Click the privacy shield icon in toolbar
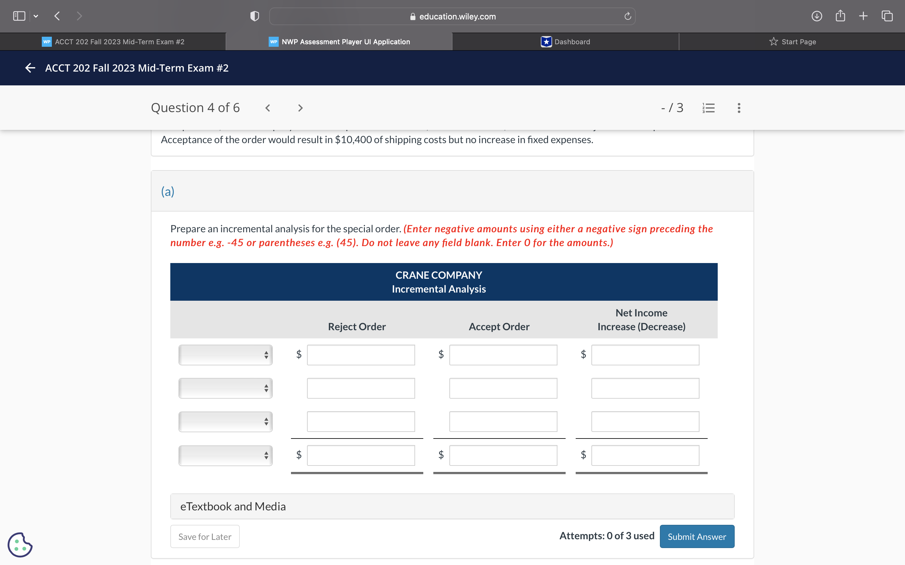This screenshot has width=905, height=565. coord(254,16)
